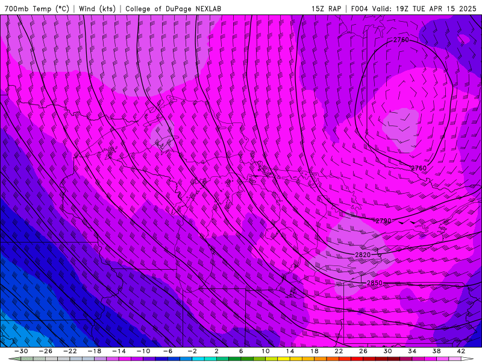Click the 2850 height contour label
Viewport: 482px width, 362px height.
click(375, 283)
